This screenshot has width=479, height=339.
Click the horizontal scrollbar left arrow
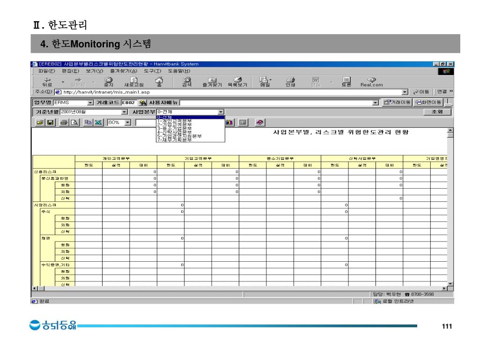pos(35,288)
